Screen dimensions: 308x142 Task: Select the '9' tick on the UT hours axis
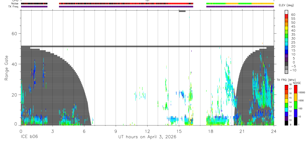pos(116,131)
